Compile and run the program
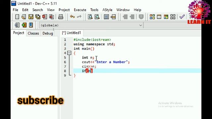The height and width of the screenshot is (119, 212). coord(166,17)
